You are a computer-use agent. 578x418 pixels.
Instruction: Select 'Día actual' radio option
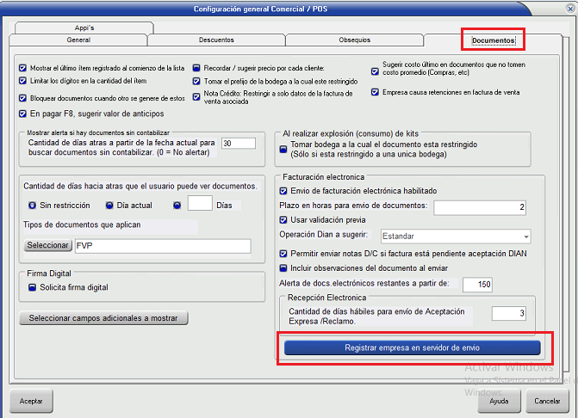point(109,206)
